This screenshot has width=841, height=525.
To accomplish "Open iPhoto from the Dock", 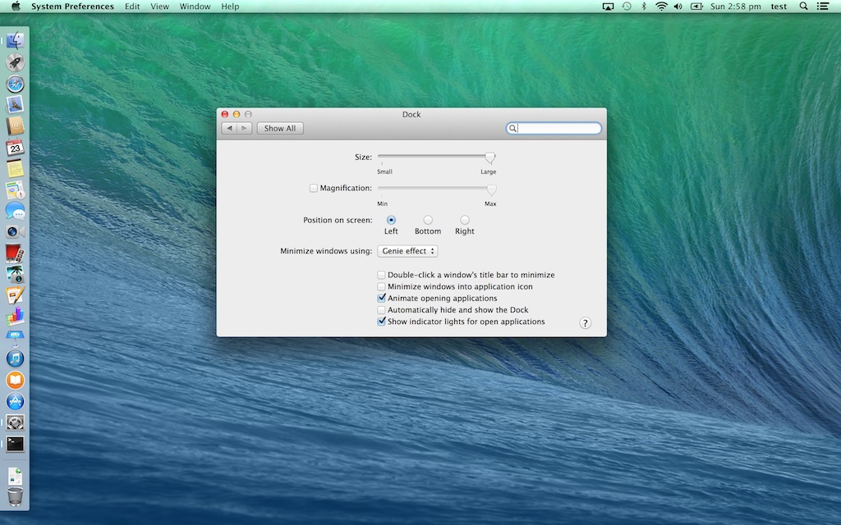I will [x=15, y=274].
